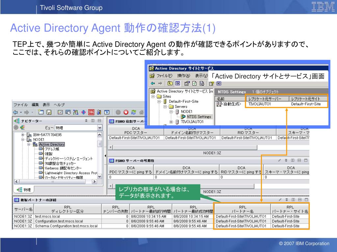Click the refresh icon in TEP toolbar
Viewport: 337px width, 252px height.
pos(134,112)
